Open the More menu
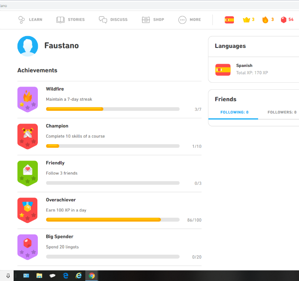Screen dimensions: 299x281 click(x=190, y=20)
